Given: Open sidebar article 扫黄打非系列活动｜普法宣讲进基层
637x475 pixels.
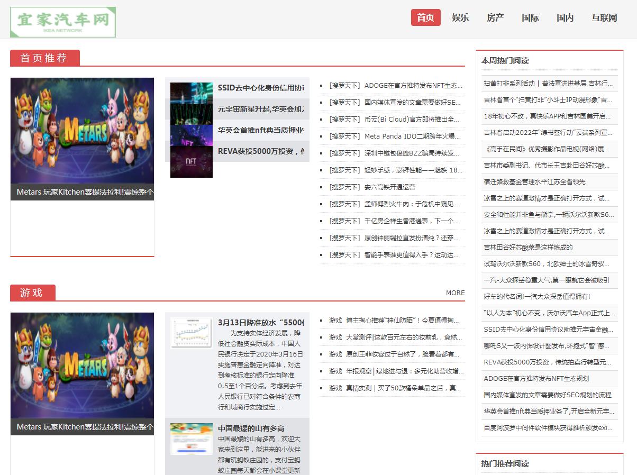Looking at the screenshot, I should tap(548, 83).
